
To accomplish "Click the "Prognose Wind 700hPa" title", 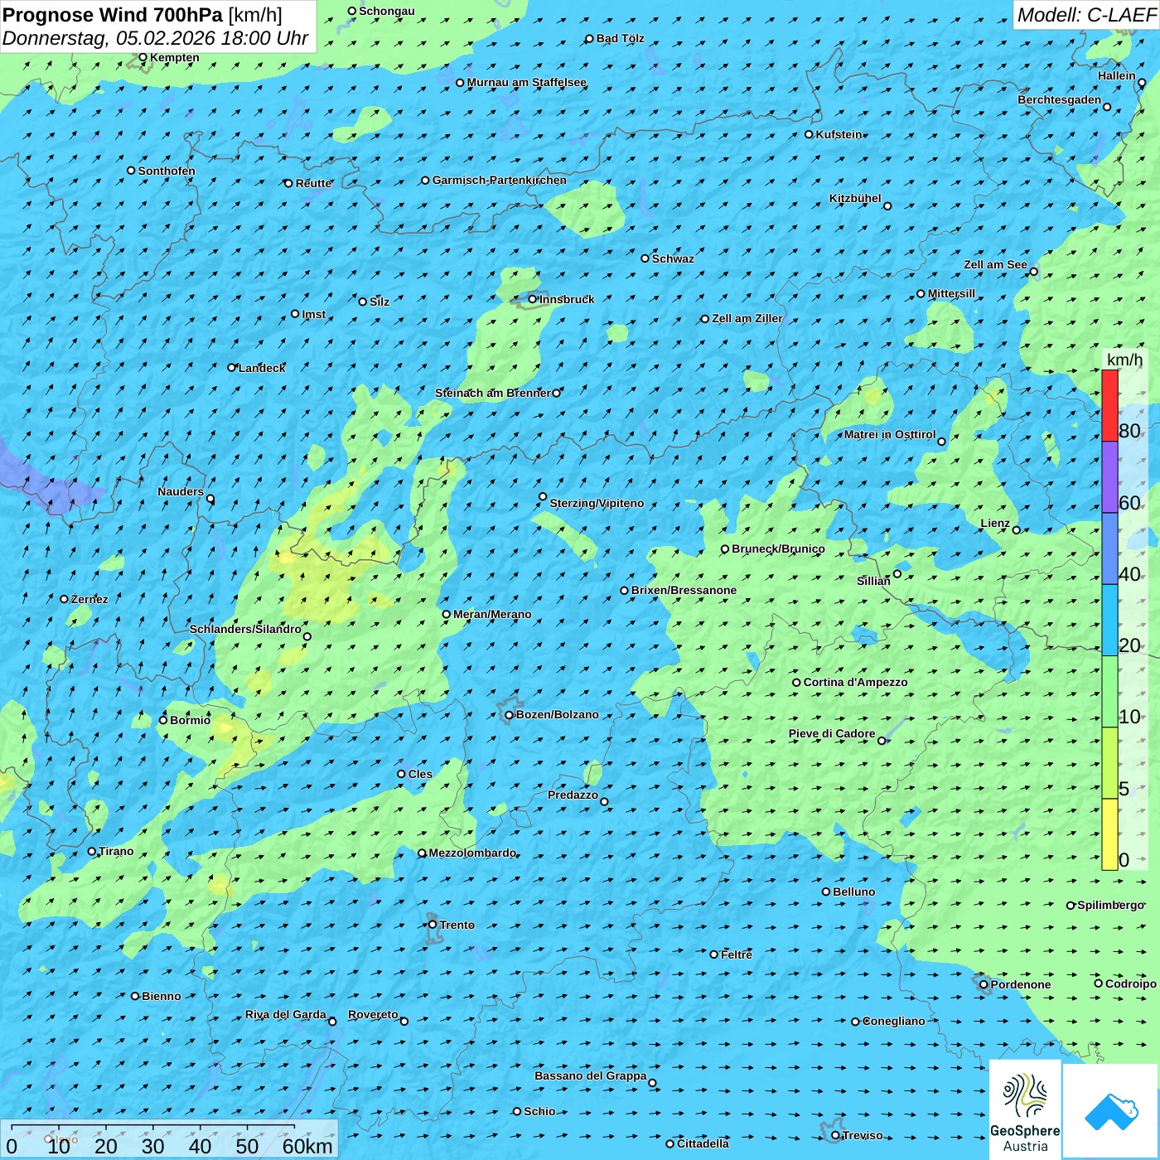I will 113,15.
